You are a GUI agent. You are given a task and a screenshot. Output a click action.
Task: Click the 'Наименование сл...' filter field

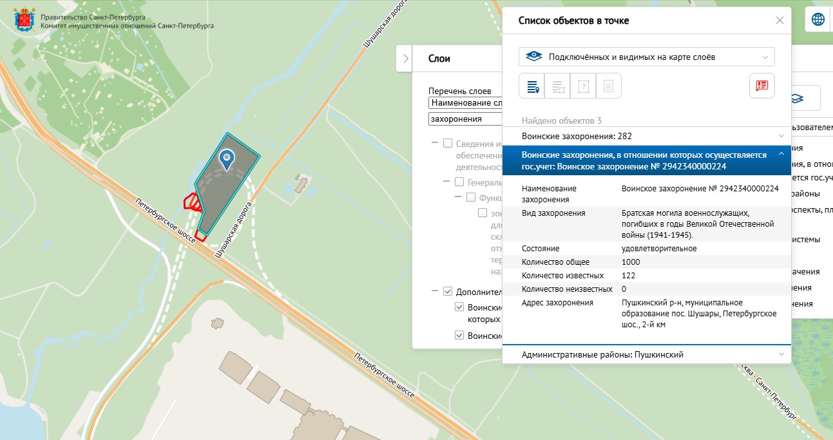click(x=465, y=103)
